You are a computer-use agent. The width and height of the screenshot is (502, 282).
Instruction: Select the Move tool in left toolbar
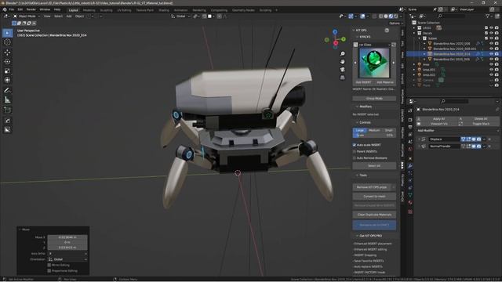(7, 52)
